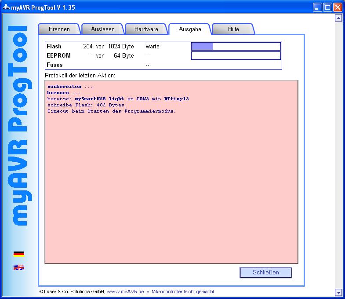Click the Ausgabe tab
The width and height of the screenshot is (345, 299).
(190, 29)
